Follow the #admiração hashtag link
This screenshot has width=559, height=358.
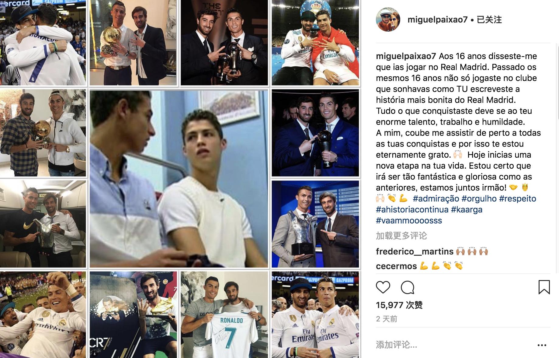pyautogui.click(x=436, y=198)
